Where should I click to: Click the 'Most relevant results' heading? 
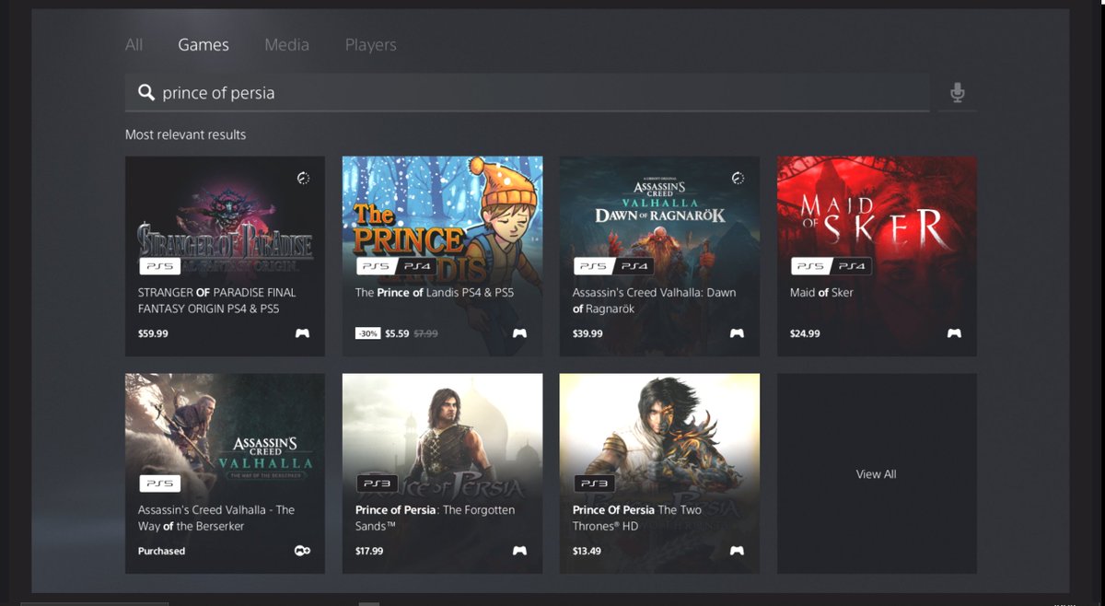point(186,134)
